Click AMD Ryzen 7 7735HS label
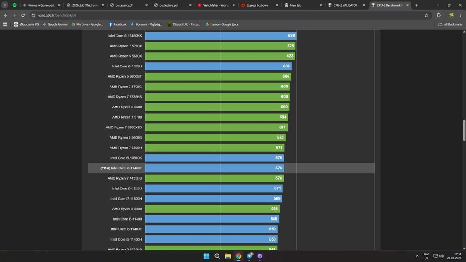 [124, 97]
